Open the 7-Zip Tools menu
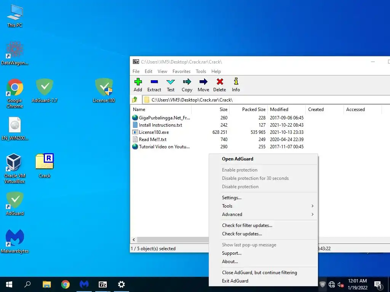 tap(201, 71)
